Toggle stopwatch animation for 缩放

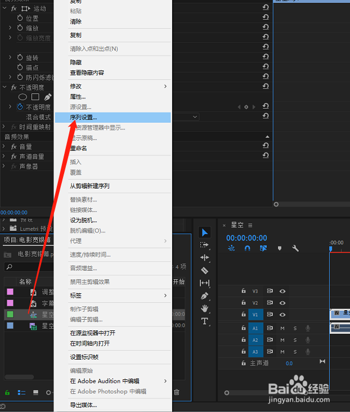point(20,28)
